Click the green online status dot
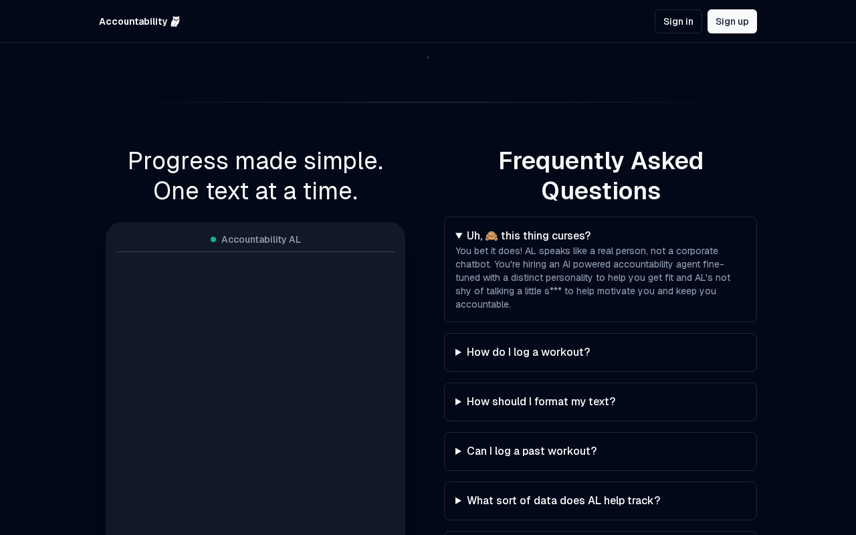 [x=213, y=239]
